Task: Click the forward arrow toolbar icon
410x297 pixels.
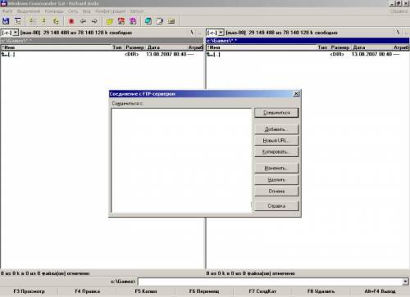Action: pyautogui.click(x=94, y=21)
